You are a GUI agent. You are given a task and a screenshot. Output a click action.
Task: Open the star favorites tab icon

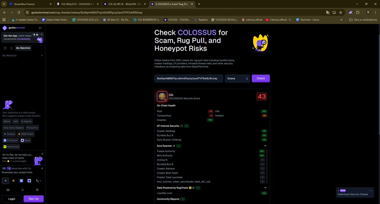coord(11,48)
